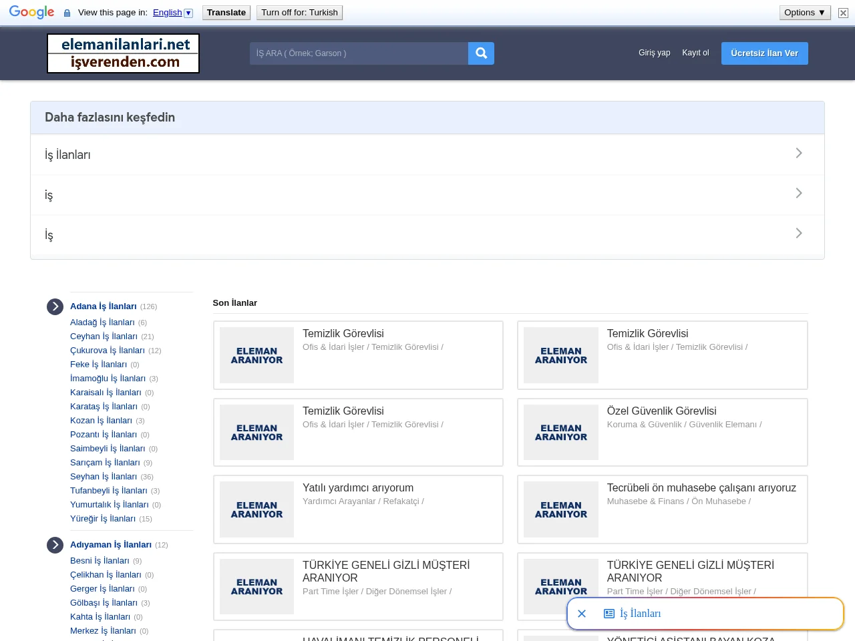855x641 pixels.
Task: Open Besni İş İlanları link
Action: (x=100, y=561)
